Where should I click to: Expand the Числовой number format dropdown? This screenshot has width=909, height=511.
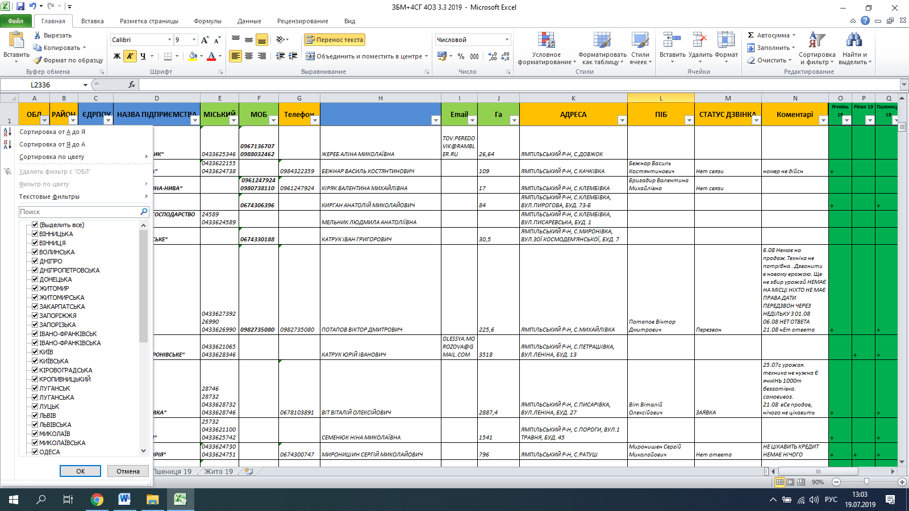coord(507,40)
